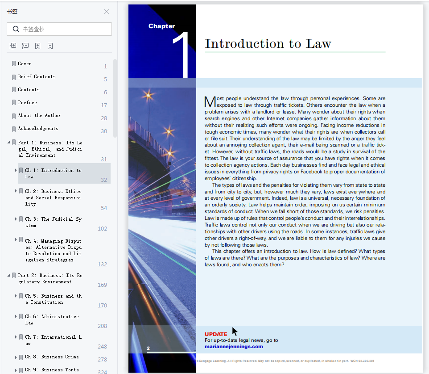This screenshot has width=429, height=374.
Task: Click the bookmark icon beside Ch 6
Action: pyautogui.click(x=21, y=316)
